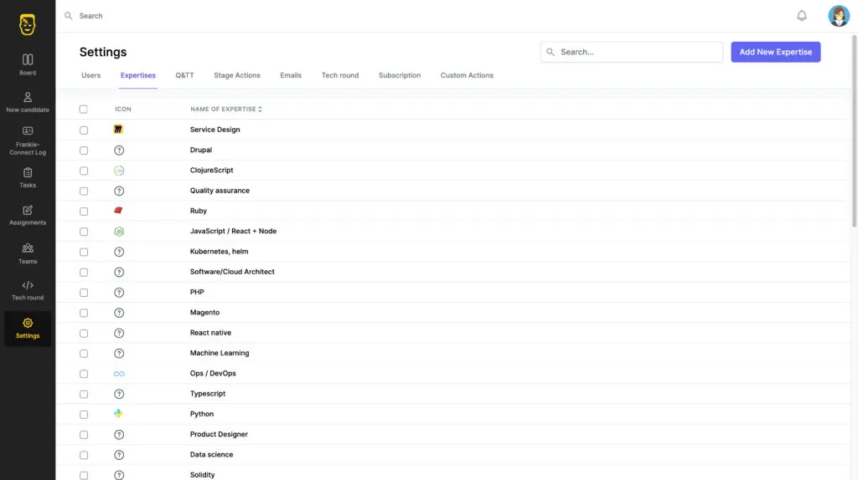This screenshot has width=858, height=480.
Task: Check the Drupal row checkbox
Action: click(84, 151)
